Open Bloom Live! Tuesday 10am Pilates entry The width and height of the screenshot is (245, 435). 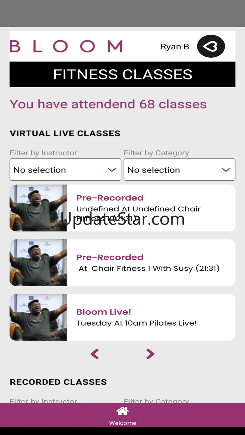pyautogui.click(x=136, y=323)
